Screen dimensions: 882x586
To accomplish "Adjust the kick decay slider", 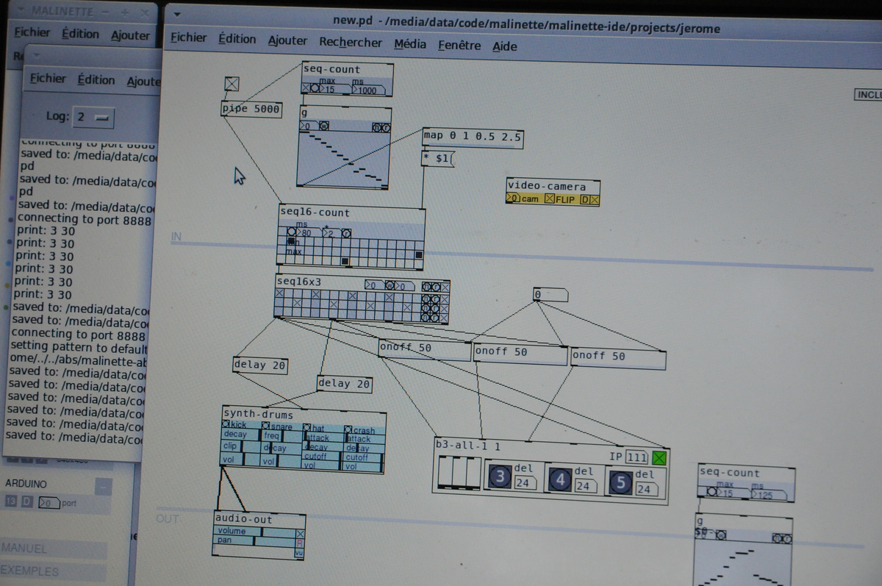I will (240, 435).
